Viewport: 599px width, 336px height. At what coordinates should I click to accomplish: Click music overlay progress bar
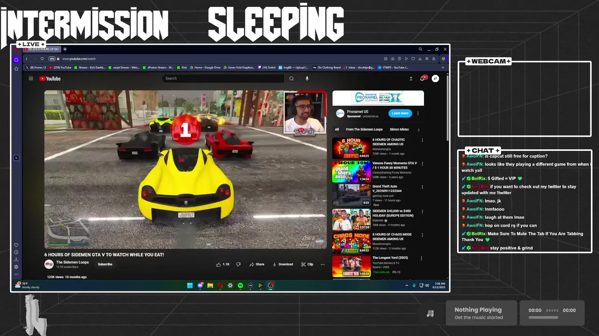(543, 317)
